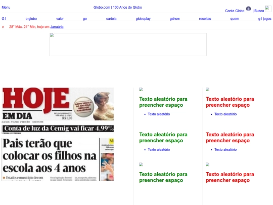
Task: Open the first red Texto aleatório headline
Action: [x=230, y=102]
